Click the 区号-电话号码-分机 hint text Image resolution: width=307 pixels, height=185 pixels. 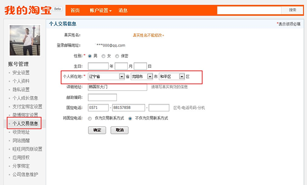(189, 108)
